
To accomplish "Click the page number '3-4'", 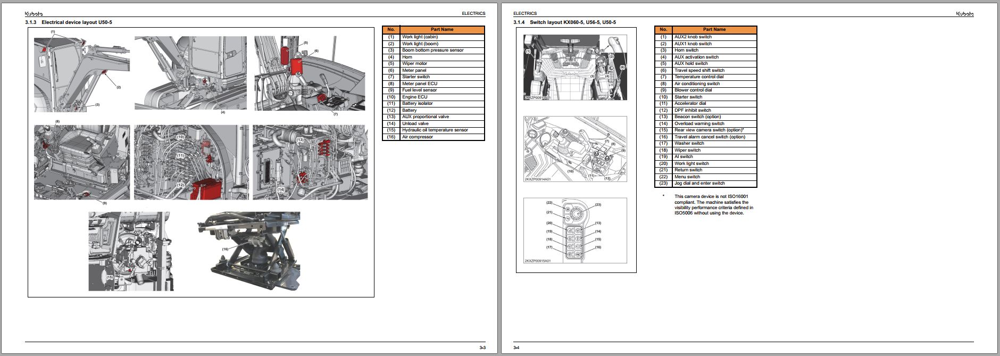I will pos(516,347).
